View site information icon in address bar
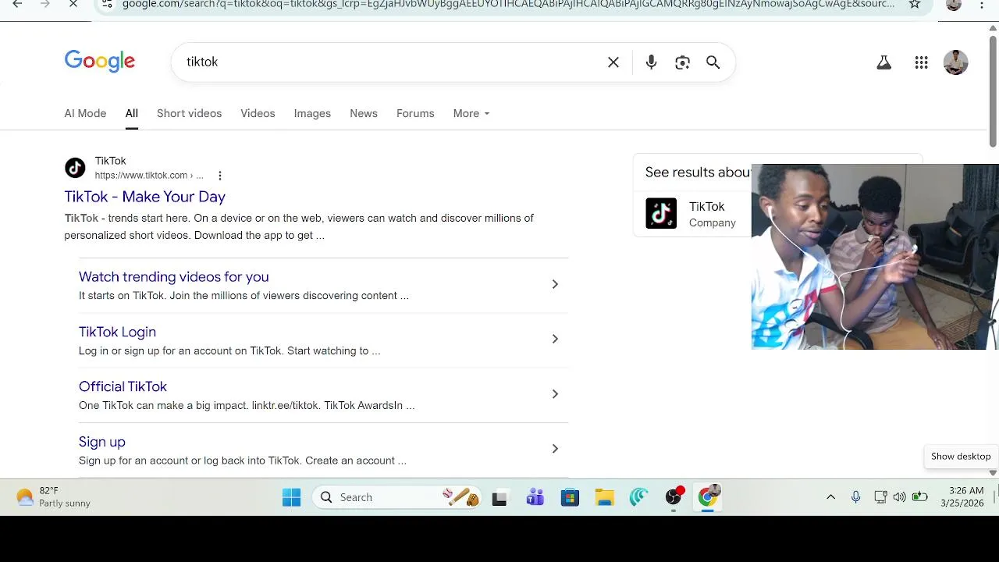999x562 pixels. tap(108, 5)
